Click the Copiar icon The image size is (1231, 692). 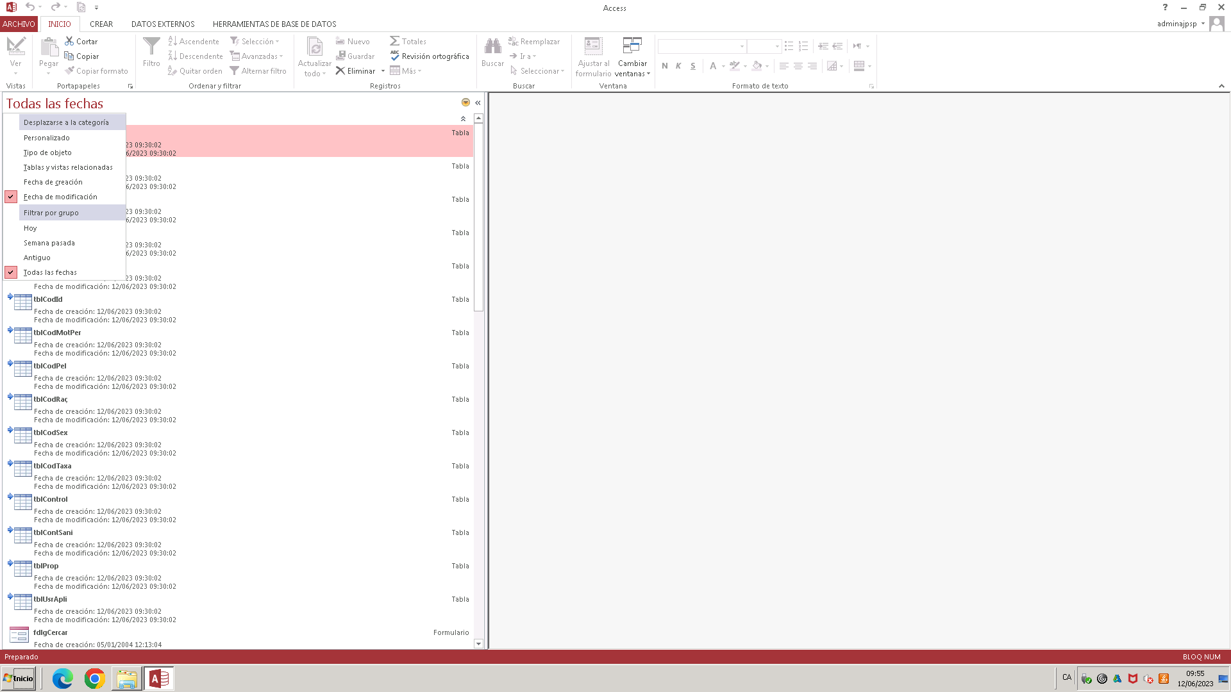tap(69, 56)
